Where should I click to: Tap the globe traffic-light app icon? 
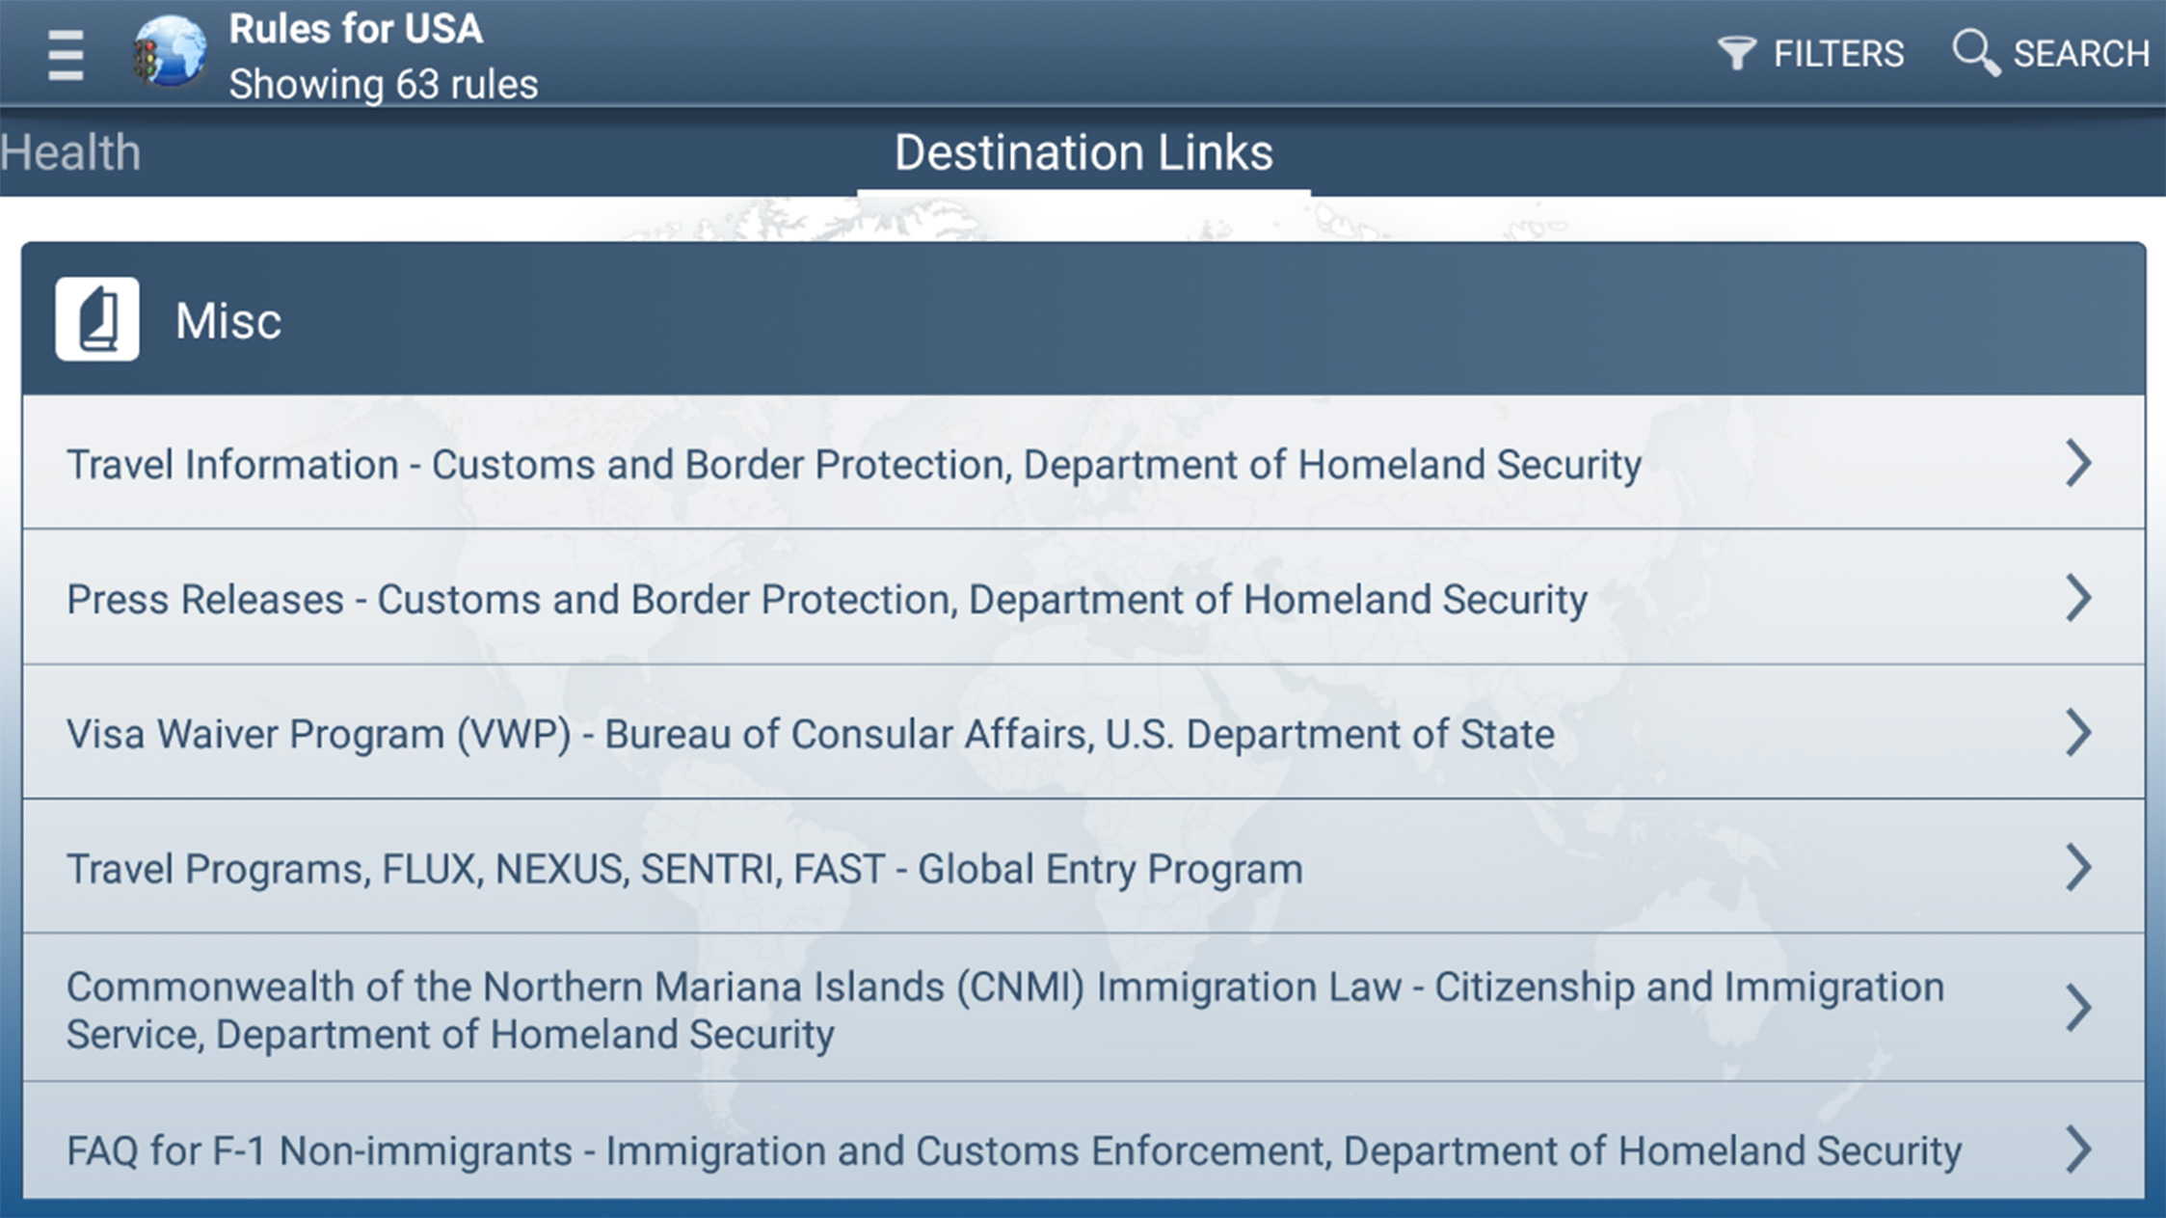(171, 52)
